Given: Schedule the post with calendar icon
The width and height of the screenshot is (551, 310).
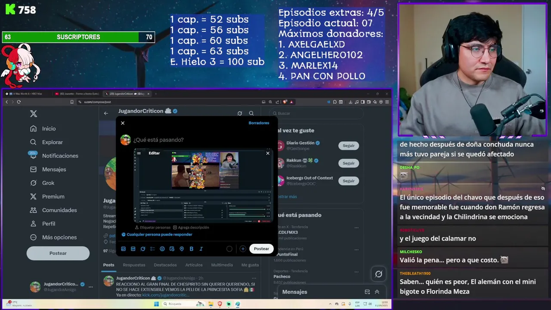Looking at the screenshot, I should coord(172,249).
